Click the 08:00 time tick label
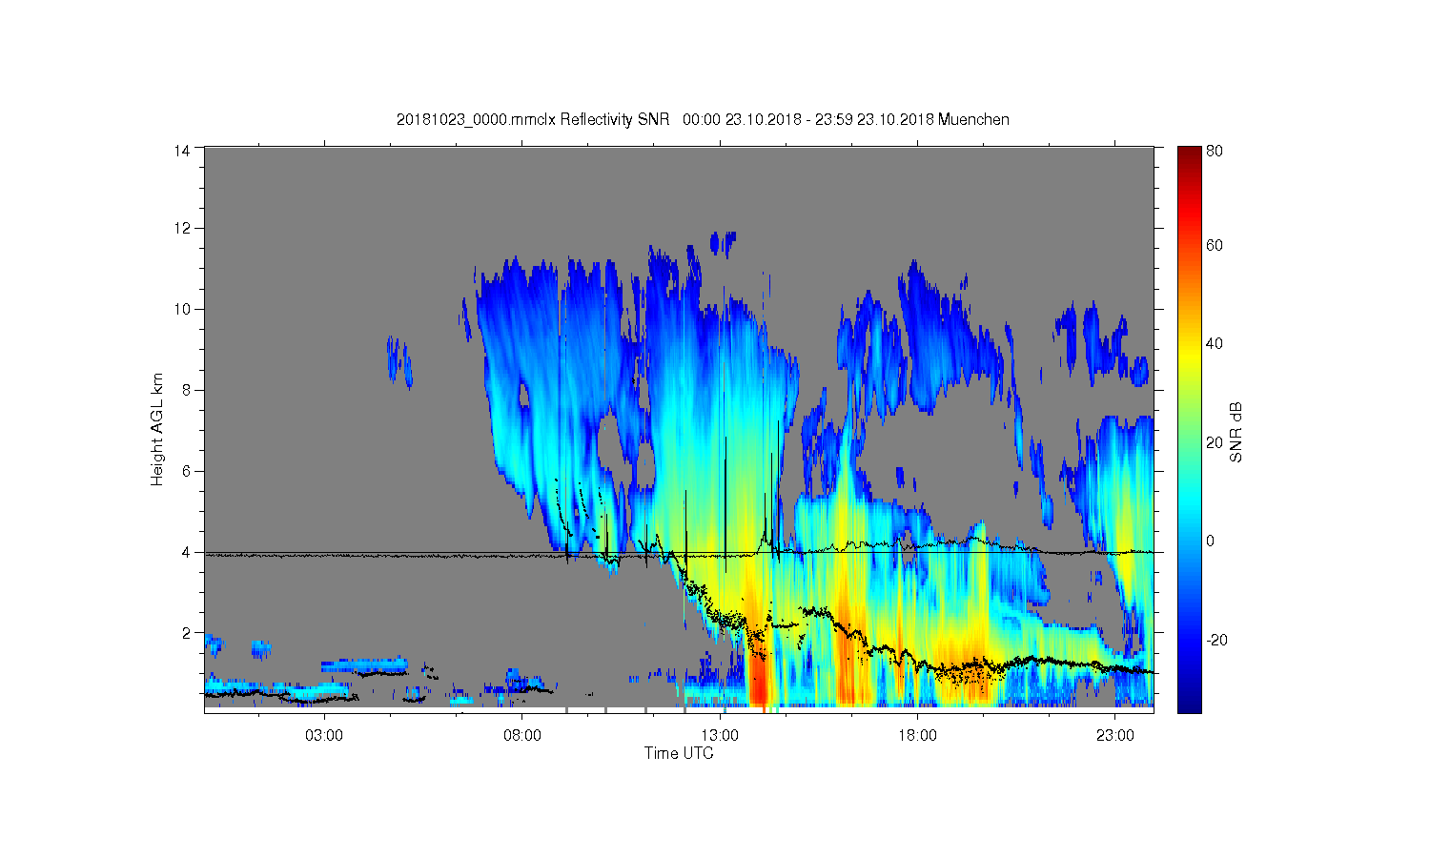Screen dimensions: 1430x858 (x=522, y=736)
